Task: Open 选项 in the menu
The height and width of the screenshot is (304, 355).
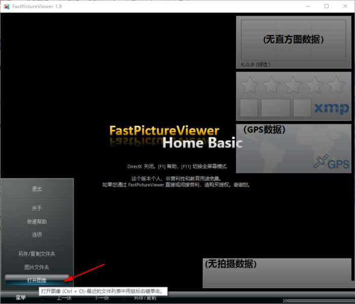Action: [37, 235]
